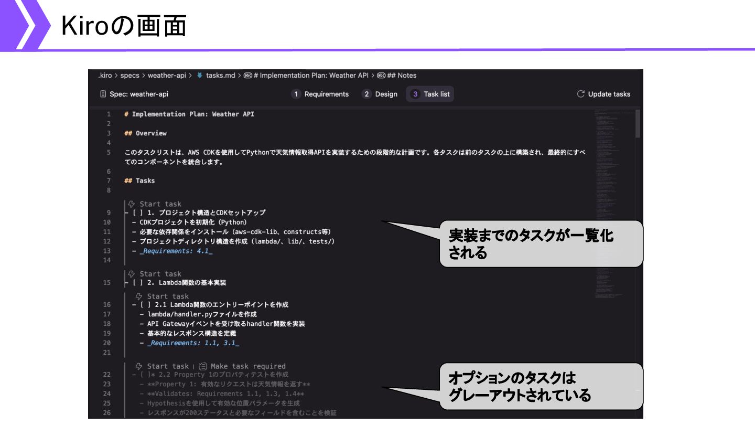Click line number 15 in the gutter
The image size is (755, 425).
[107, 283]
